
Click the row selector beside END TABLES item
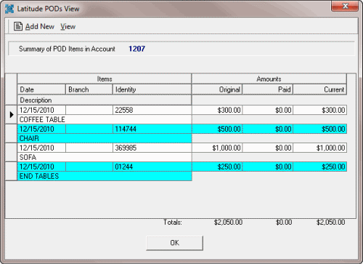11,171
